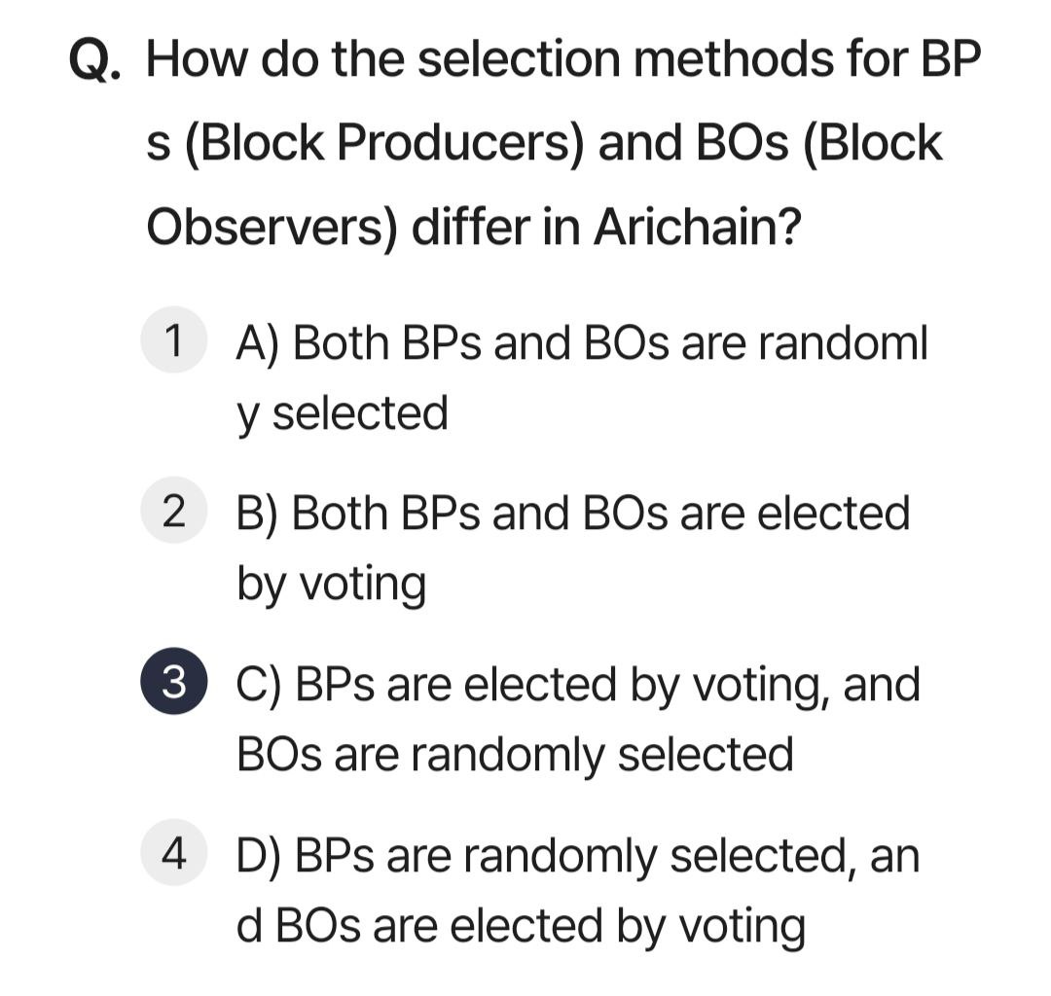Select the number 1 answer badge
The image size is (1051, 996).
[x=173, y=340]
